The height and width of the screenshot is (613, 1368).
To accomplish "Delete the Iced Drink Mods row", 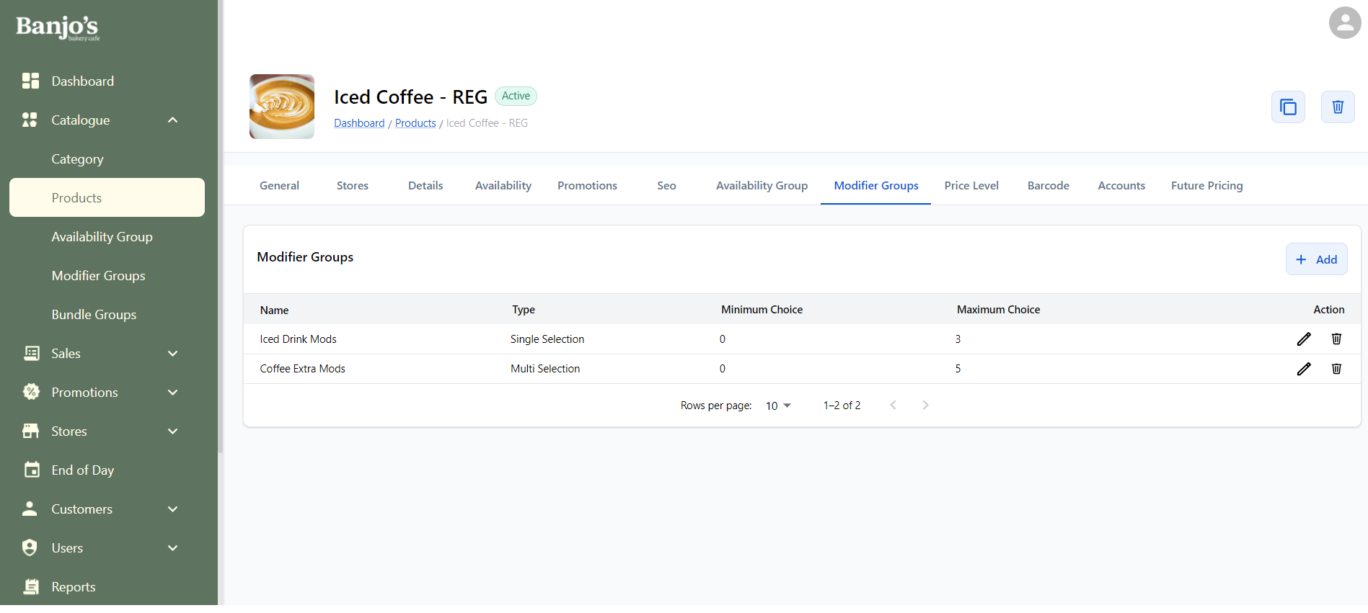I will click(x=1336, y=339).
